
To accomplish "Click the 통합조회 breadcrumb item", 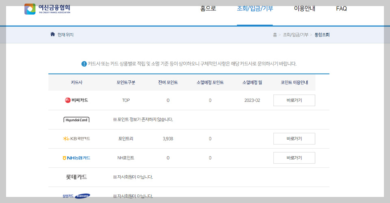I will pyautogui.click(x=322, y=35).
